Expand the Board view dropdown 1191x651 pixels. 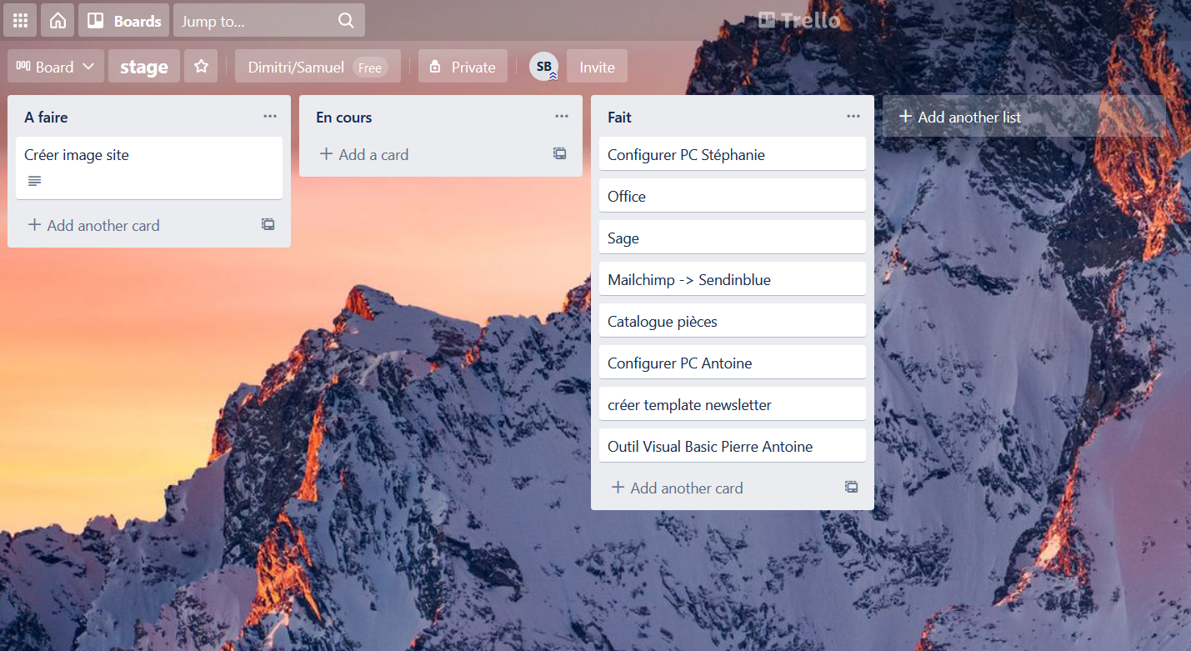click(56, 67)
